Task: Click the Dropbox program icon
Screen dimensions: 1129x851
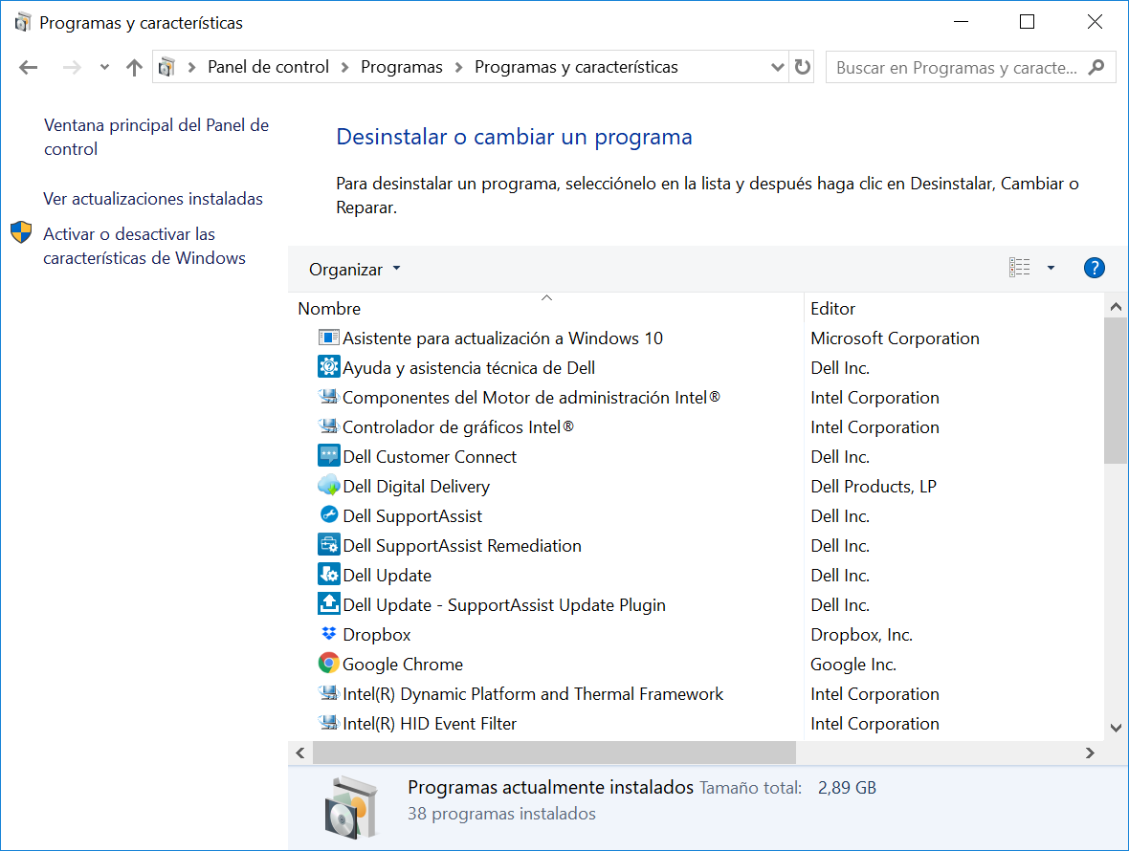Action: (328, 635)
